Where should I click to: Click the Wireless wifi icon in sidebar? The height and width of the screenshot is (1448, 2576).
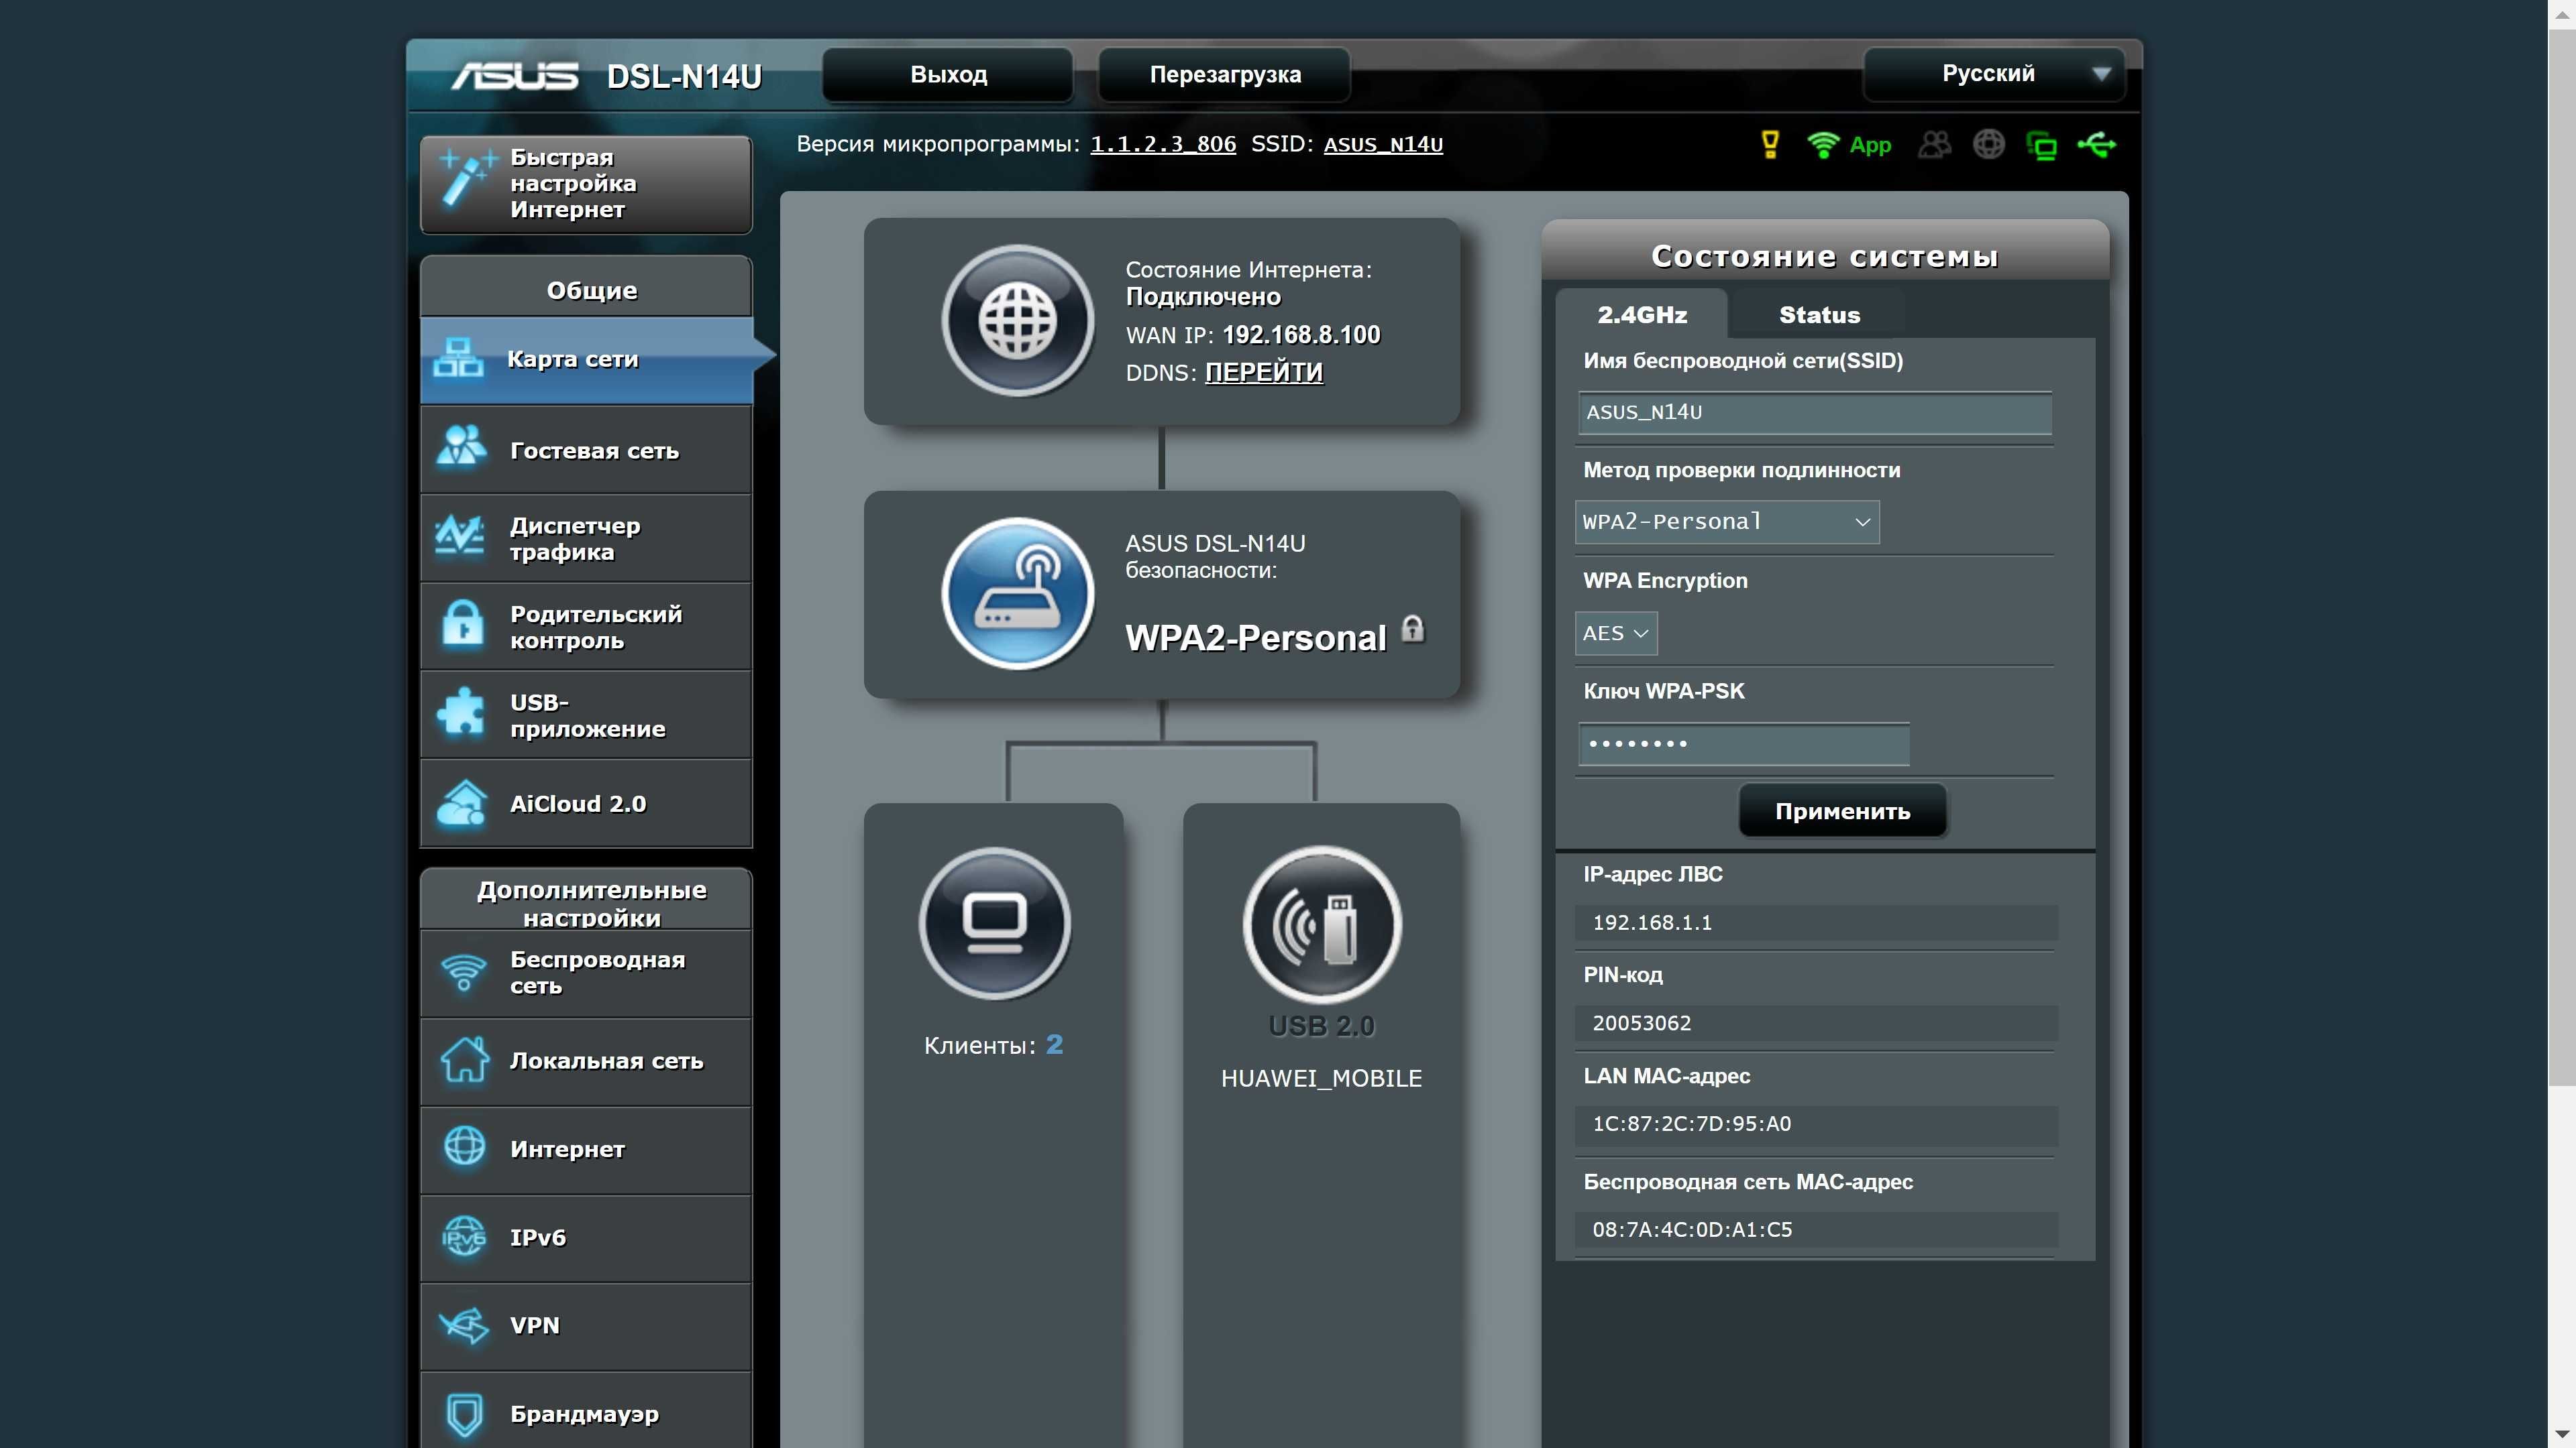pyautogui.click(x=464, y=972)
